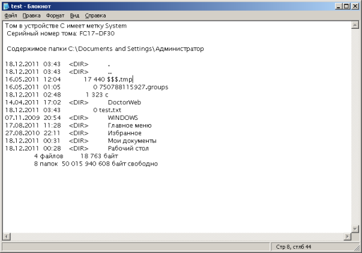Click on 'test.txt' file entry
Viewport: 362px width, 253px height.
coord(110,110)
